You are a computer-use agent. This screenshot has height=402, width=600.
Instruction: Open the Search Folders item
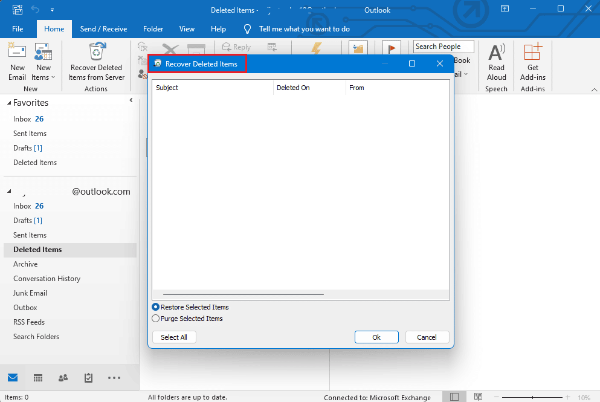click(70, 337)
